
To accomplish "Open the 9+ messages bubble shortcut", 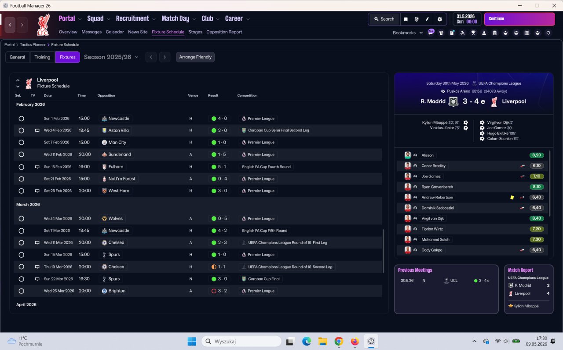I will coord(431,32).
